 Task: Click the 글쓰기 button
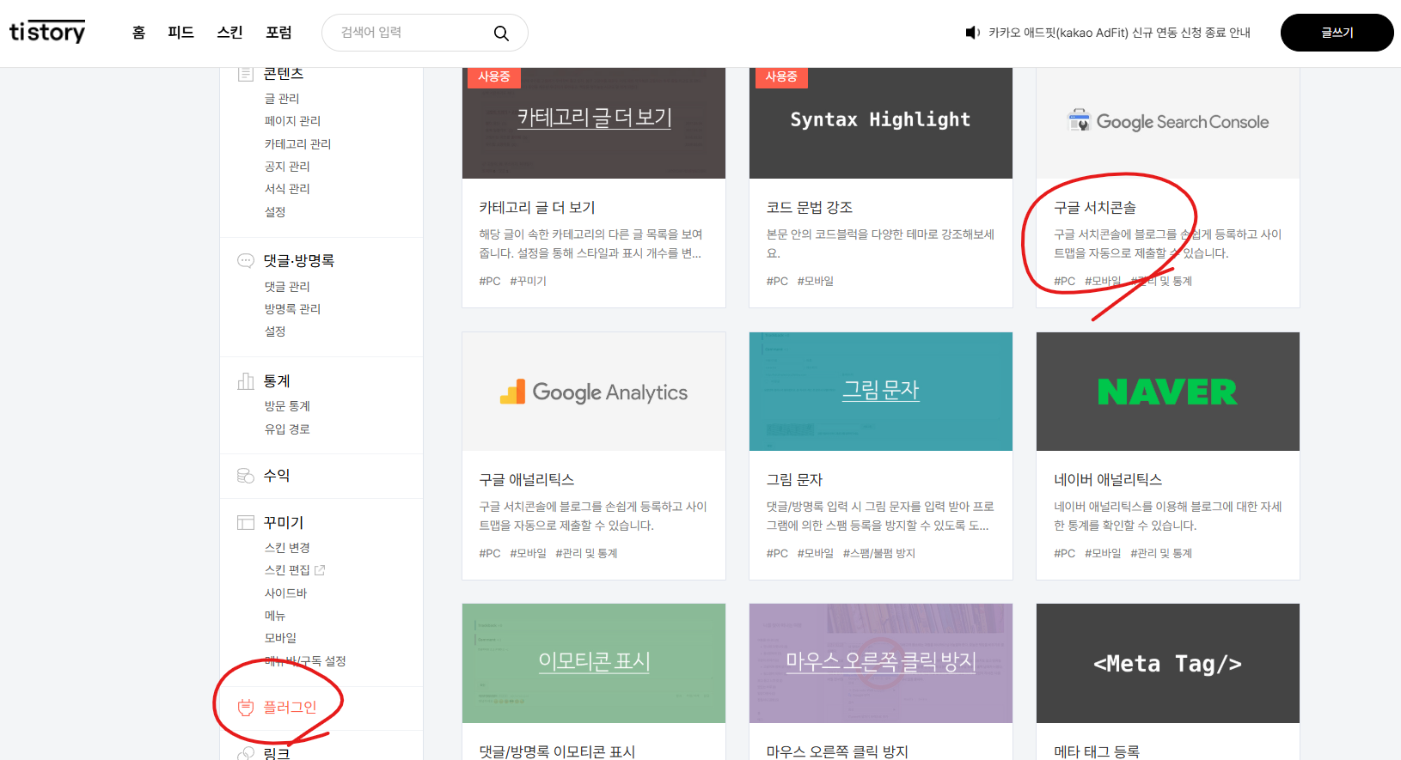pyautogui.click(x=1337, y=33)
